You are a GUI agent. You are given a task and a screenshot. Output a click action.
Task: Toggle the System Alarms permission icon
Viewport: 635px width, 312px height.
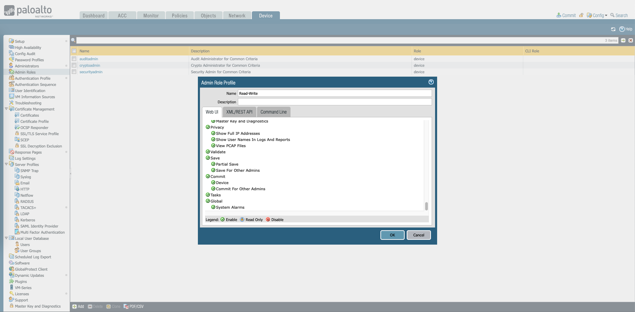coord(213,207)
